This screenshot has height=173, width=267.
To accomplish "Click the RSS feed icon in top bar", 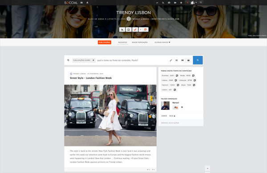I will tap(163, 3).
